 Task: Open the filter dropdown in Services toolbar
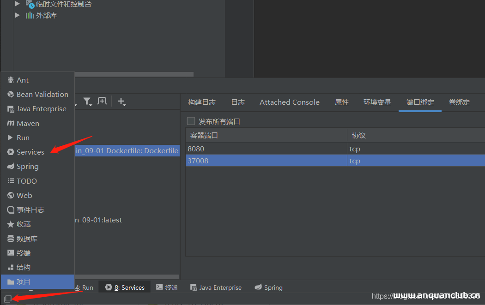tap(88, 102)
